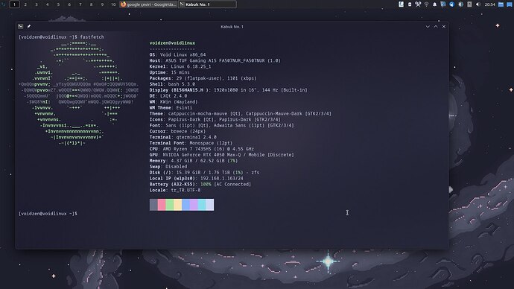The image size is (514, 289).
Task: Click the 'Local IP (wlp3s0)' line
Action: tap(197, 178)
